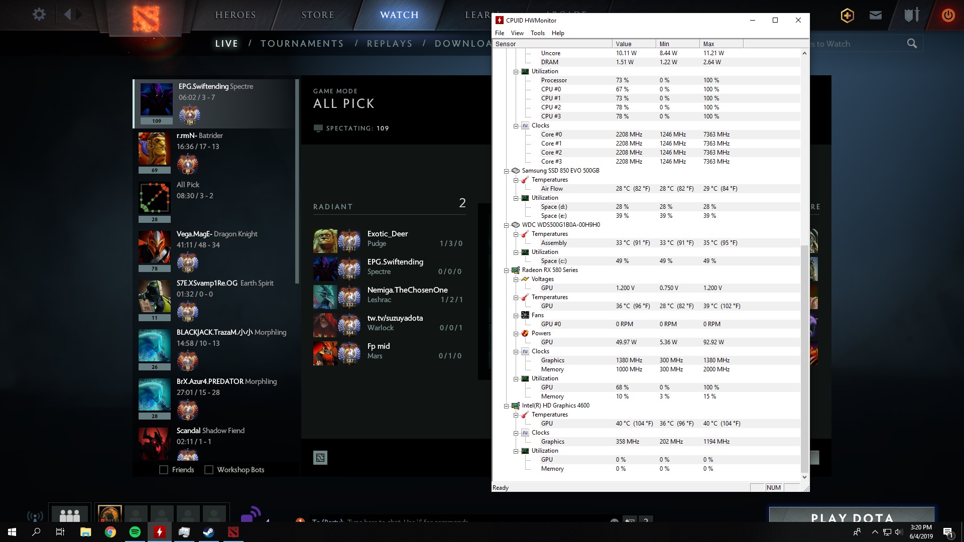Collapse the Samsung SSD 850 EVO node
964x542 pixels.
point(506,171)
